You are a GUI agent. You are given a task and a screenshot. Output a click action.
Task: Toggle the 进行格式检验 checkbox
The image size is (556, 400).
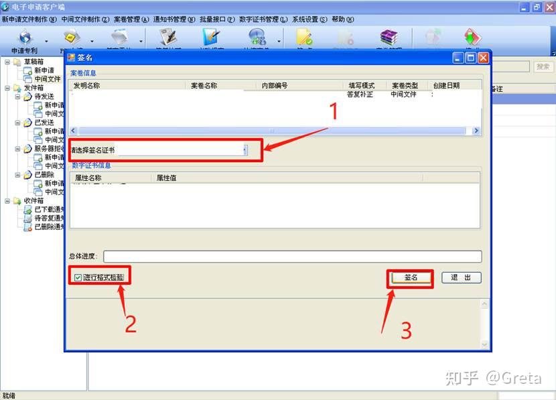(78, 277)
